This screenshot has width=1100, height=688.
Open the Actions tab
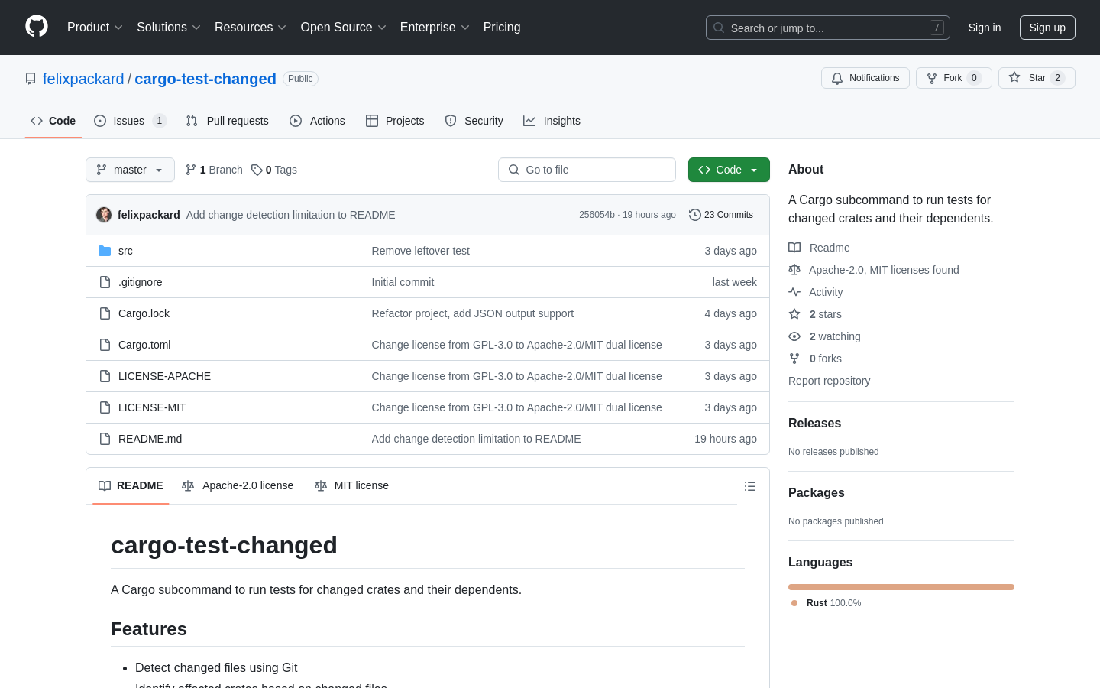click(x=317, y=121)
